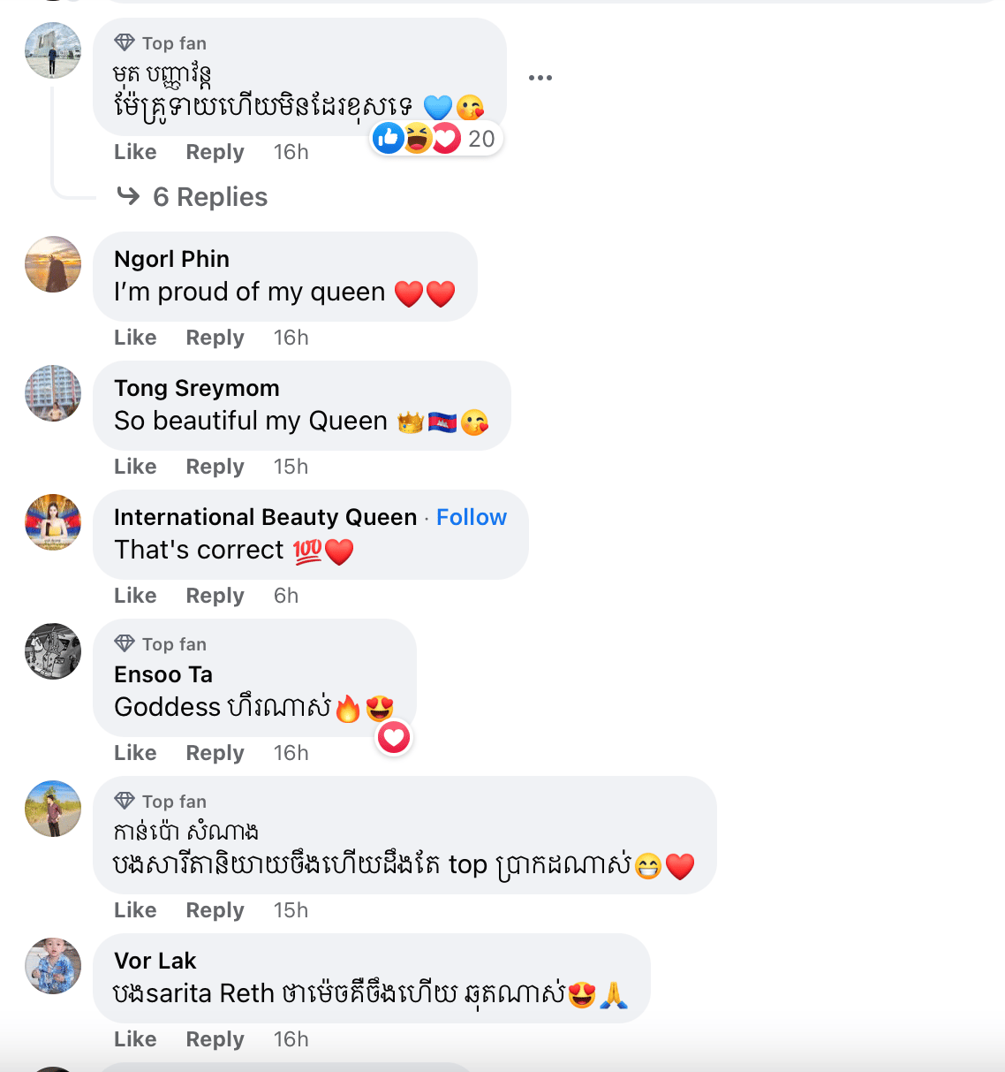1005x1072 pixels.
Task: Like the International Beauty Queen comment
Action: pyautogui.click(x=135, y=596)
